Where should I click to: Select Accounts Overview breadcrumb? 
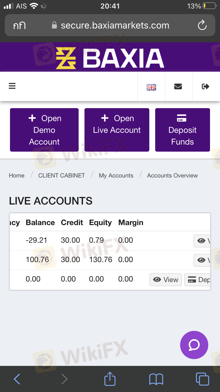[x=172, y=175]
